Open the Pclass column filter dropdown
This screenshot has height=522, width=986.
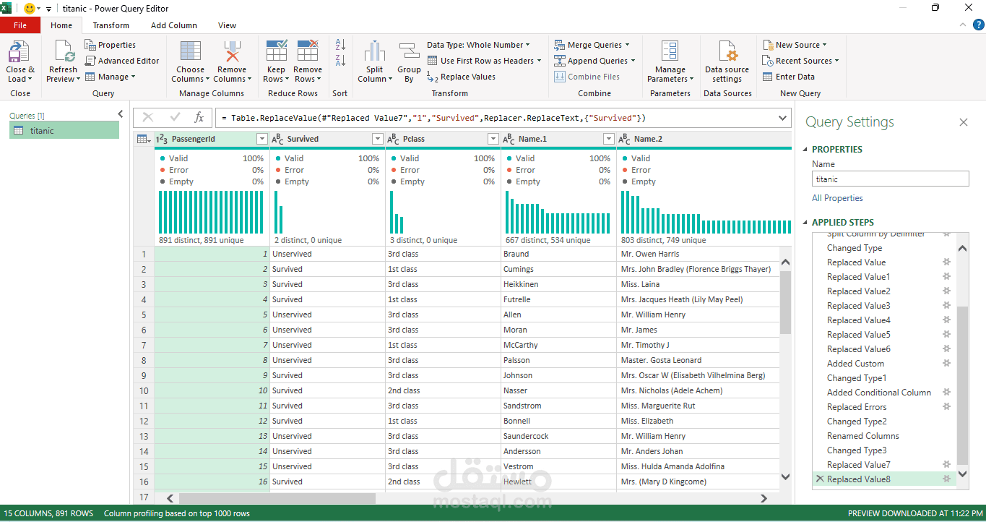pos(493,139)
